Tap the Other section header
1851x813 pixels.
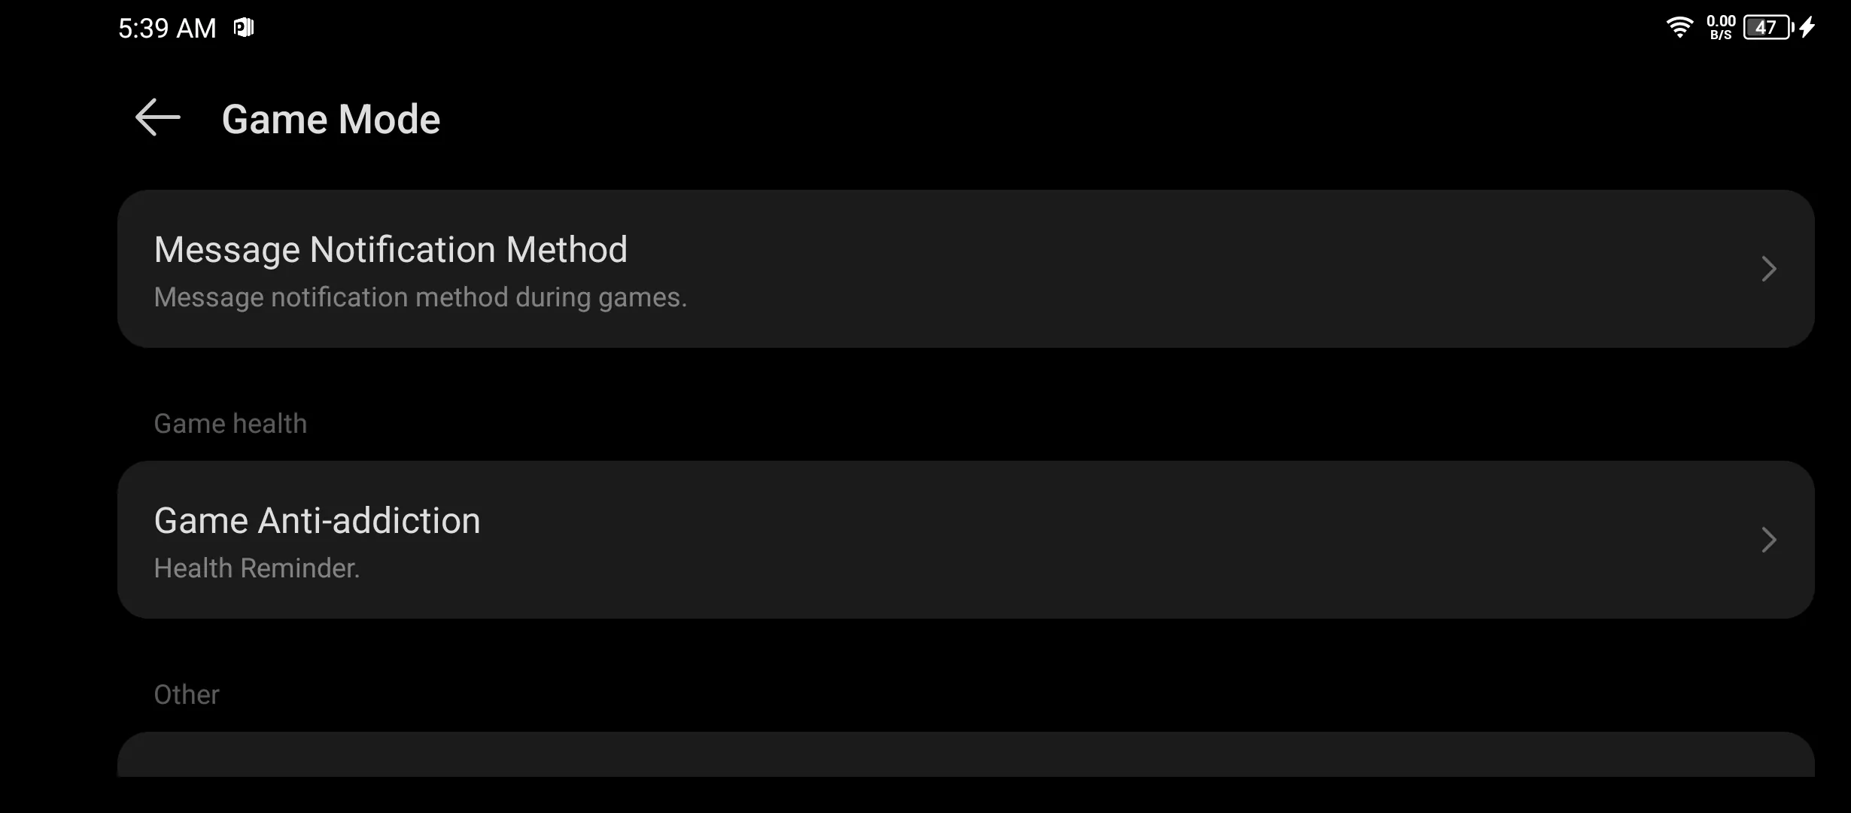click(x=187, y=695)
